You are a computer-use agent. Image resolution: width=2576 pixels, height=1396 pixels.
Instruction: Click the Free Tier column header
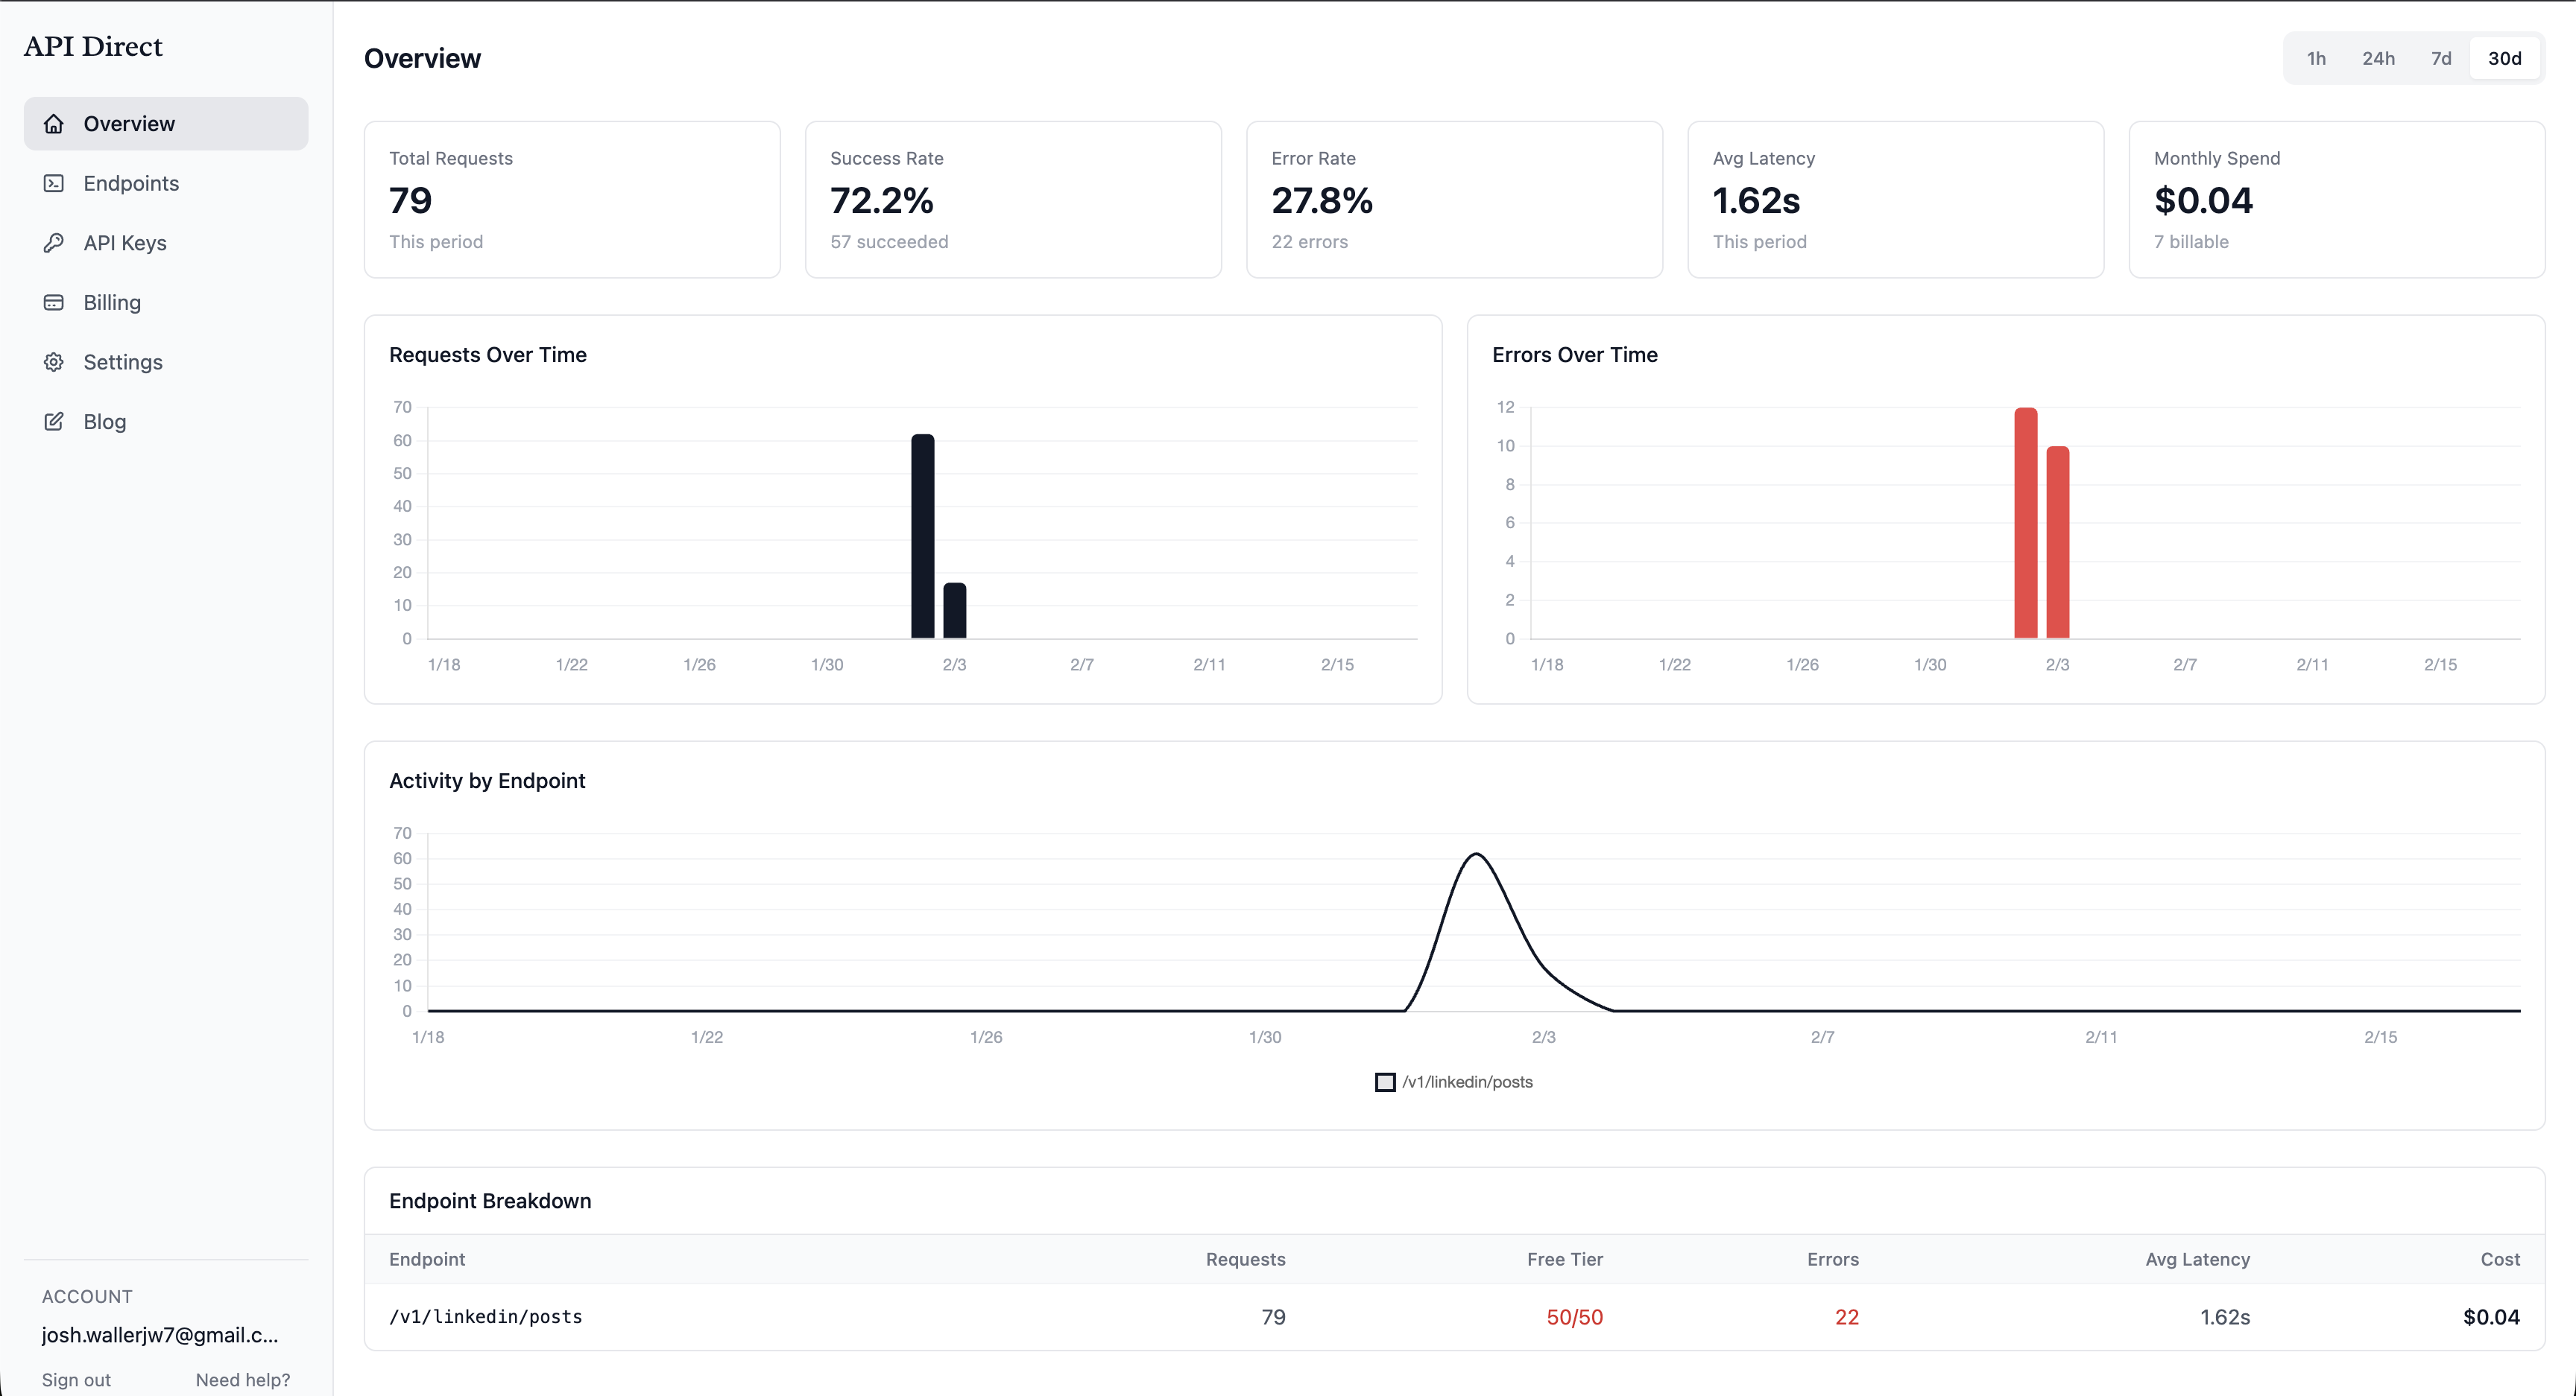click(x=1564, y=1259)
